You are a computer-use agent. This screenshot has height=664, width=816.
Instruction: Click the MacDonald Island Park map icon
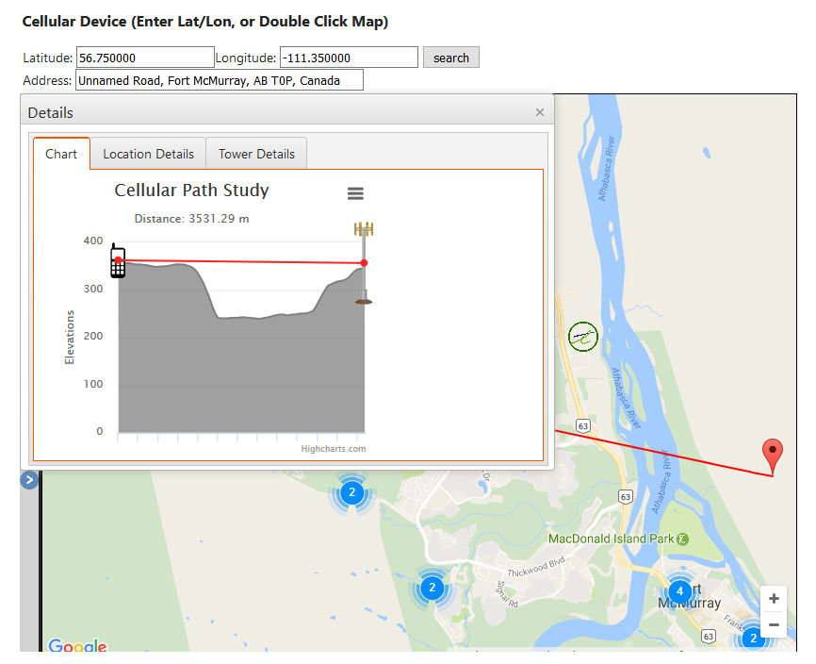[683, 539]
